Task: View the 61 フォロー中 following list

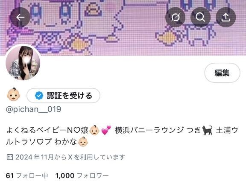Action: pos(27,175)
